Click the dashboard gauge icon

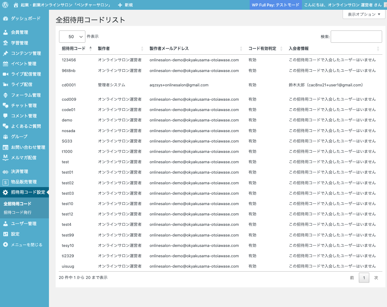[x=6, y=19]
